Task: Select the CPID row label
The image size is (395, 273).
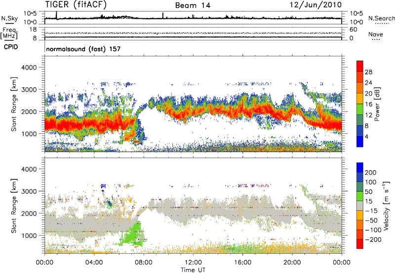Action: point(11,47)
